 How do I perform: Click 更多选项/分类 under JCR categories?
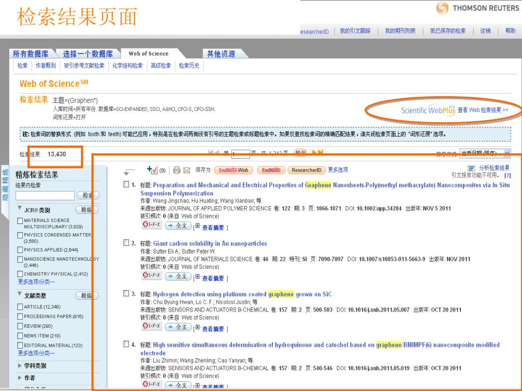[36, 282]
